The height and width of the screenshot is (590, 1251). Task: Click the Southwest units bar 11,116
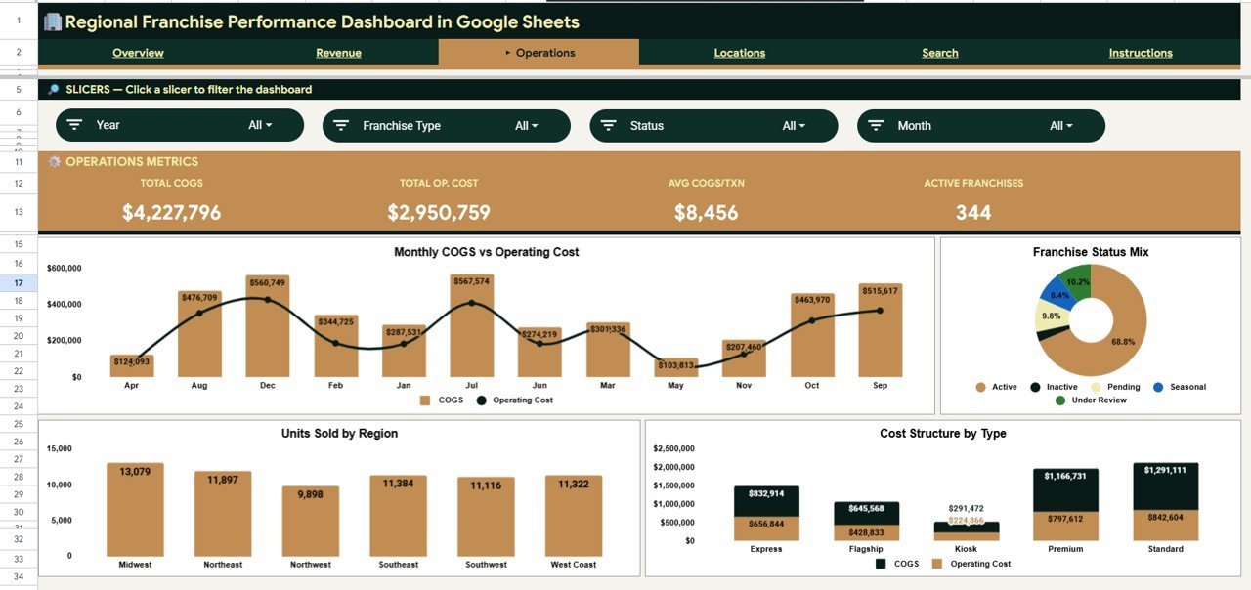487,517
